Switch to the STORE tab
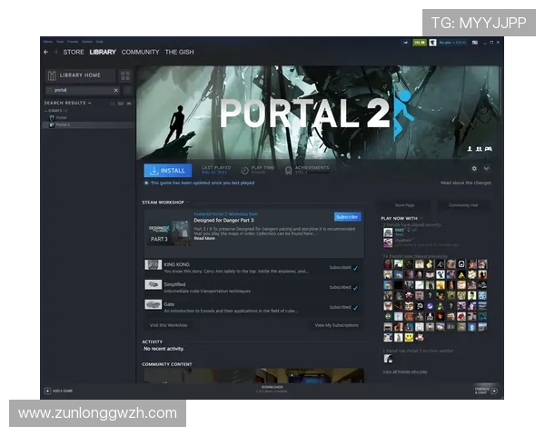 pos(74,52)
